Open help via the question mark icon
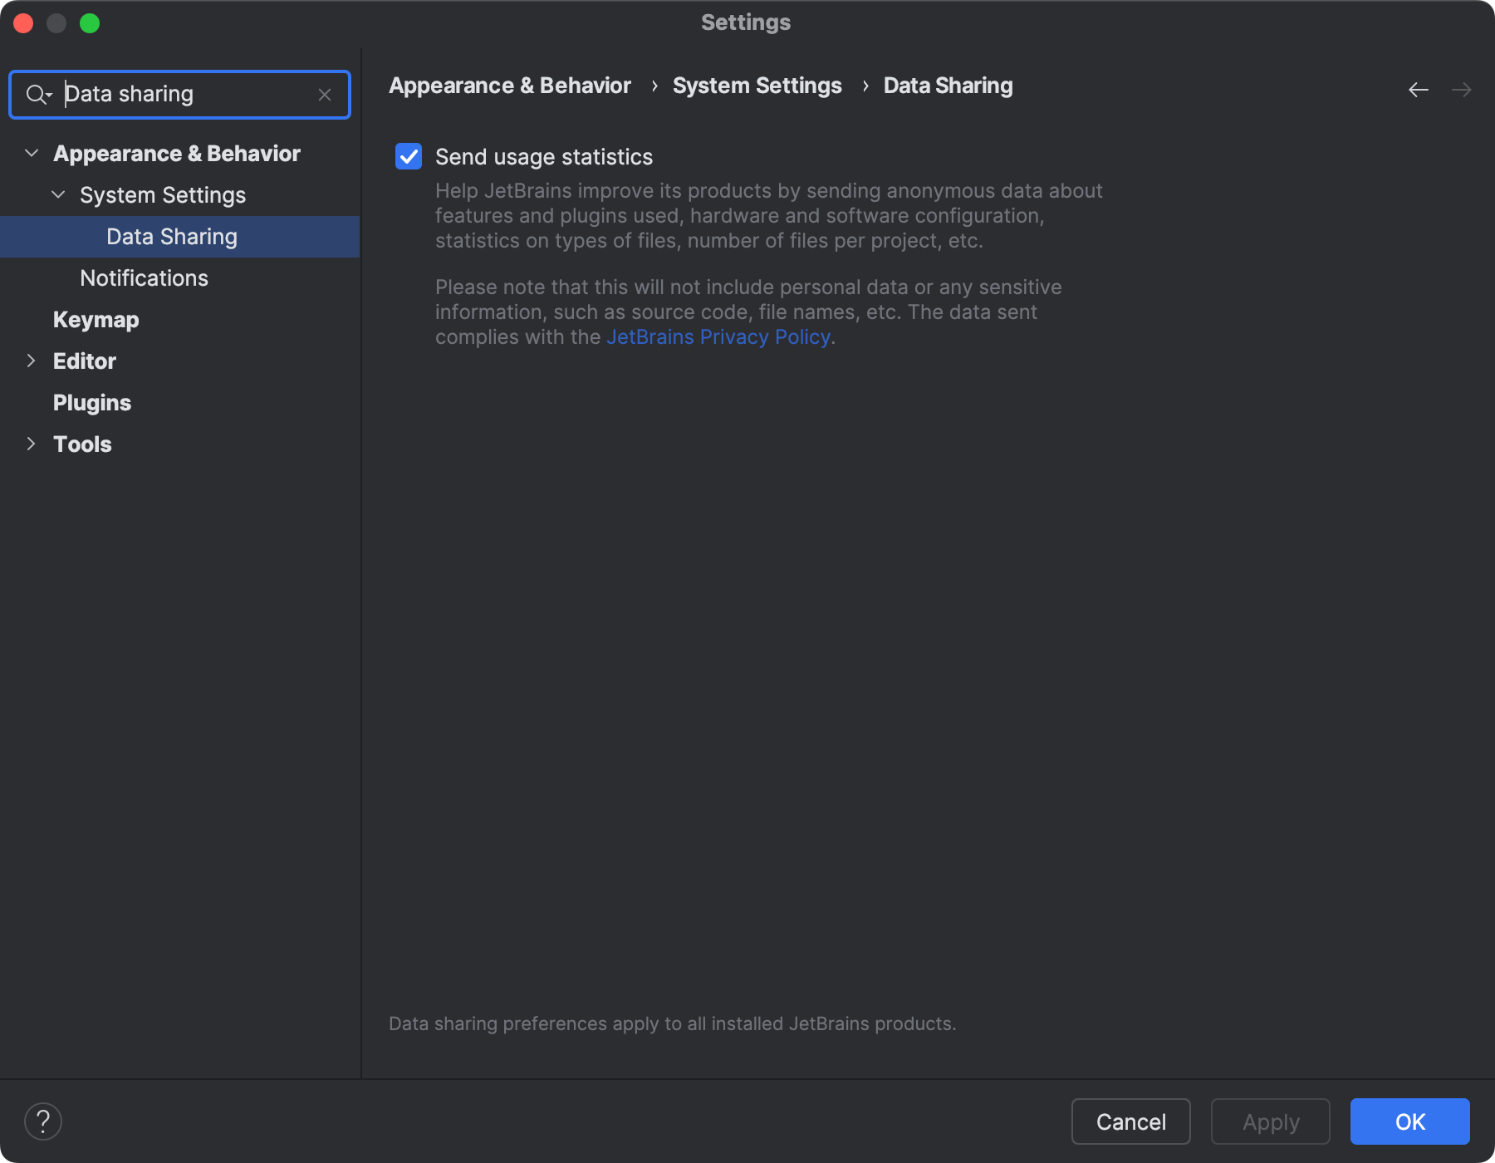 [45, 1121]
